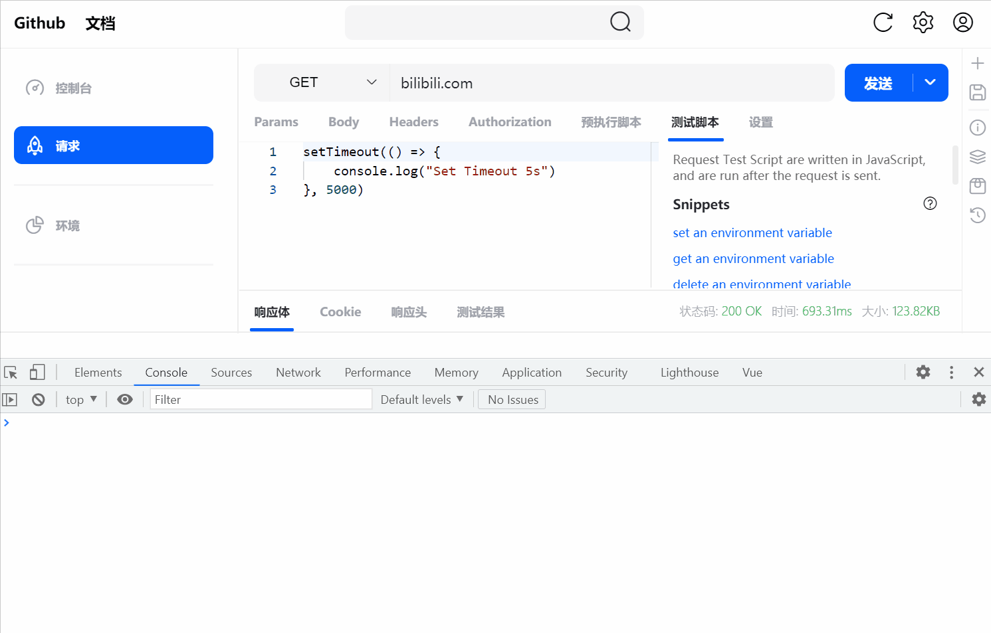The width and height of the screenshot is (991, 633).
Task: Open the 环境 sidebar item
Action: tap(114, 225)
